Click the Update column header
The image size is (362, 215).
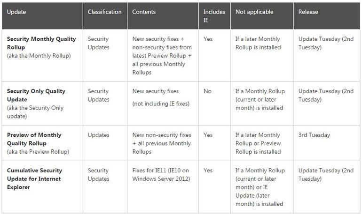(x=16, y=12)
